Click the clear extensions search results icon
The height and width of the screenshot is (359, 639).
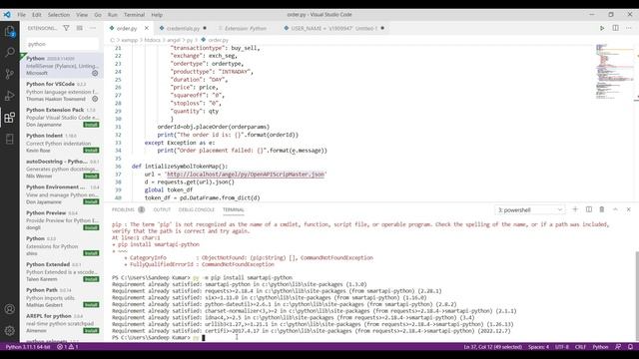coord(80,28)
